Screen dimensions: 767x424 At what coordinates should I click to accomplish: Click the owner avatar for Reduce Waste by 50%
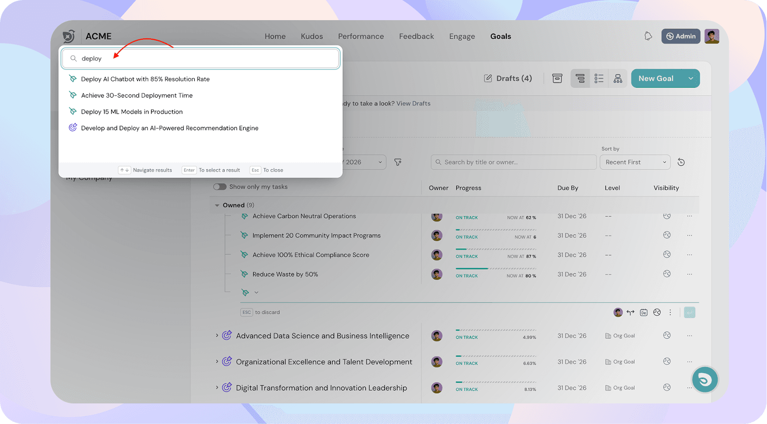coord(437,275)
